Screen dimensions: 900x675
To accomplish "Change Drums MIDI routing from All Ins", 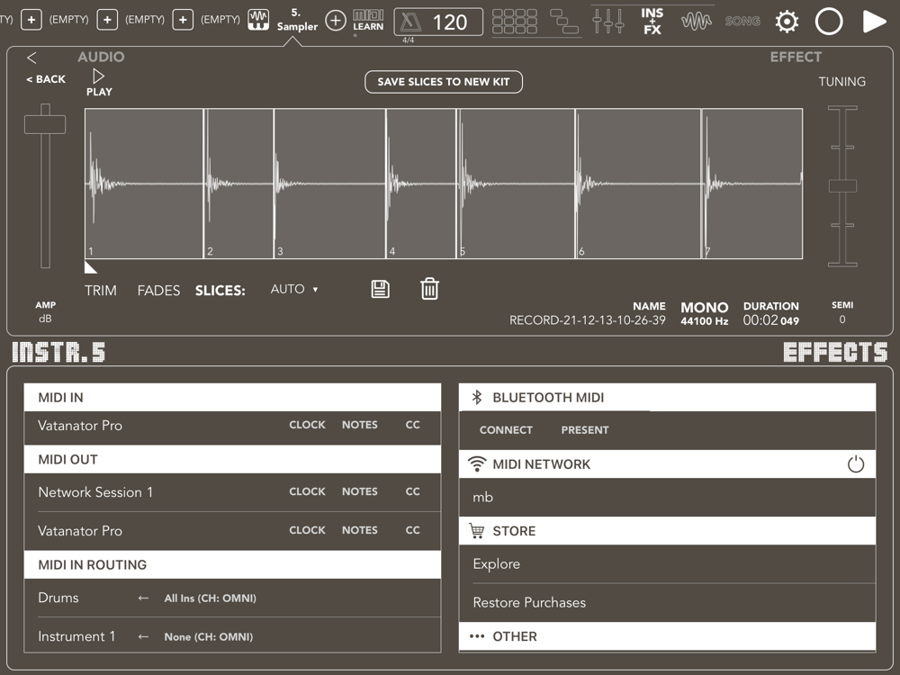I will 210,598.
